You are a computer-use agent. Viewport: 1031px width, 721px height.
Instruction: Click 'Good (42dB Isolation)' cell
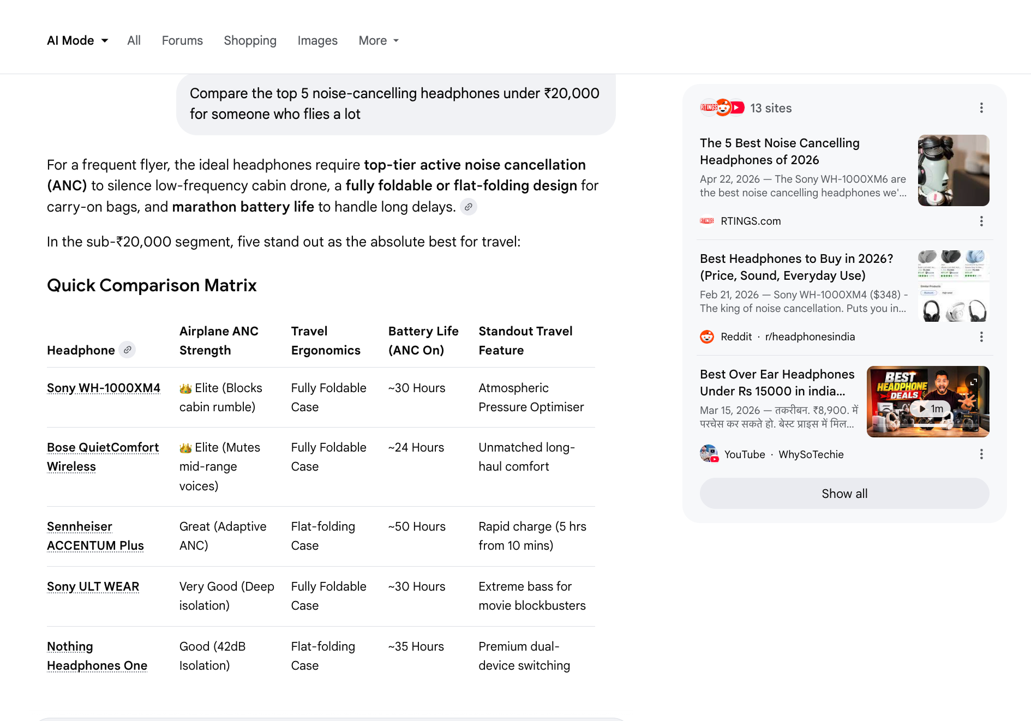(x=213, y=656)
